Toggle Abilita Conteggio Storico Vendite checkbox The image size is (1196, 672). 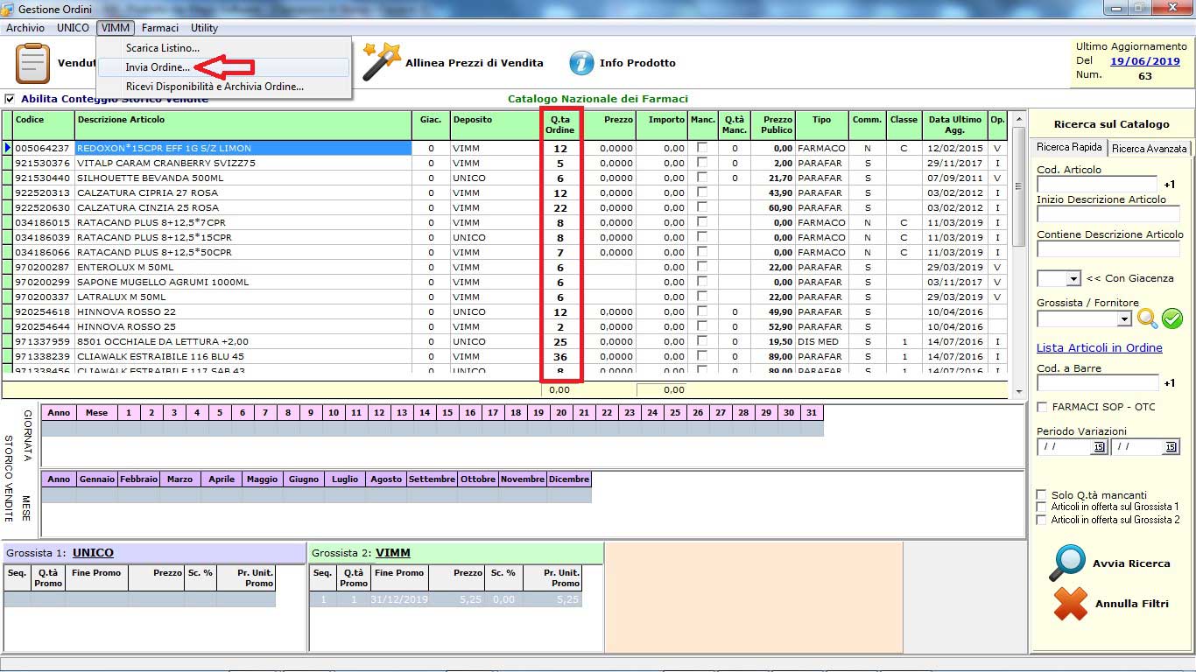point(10,99)
